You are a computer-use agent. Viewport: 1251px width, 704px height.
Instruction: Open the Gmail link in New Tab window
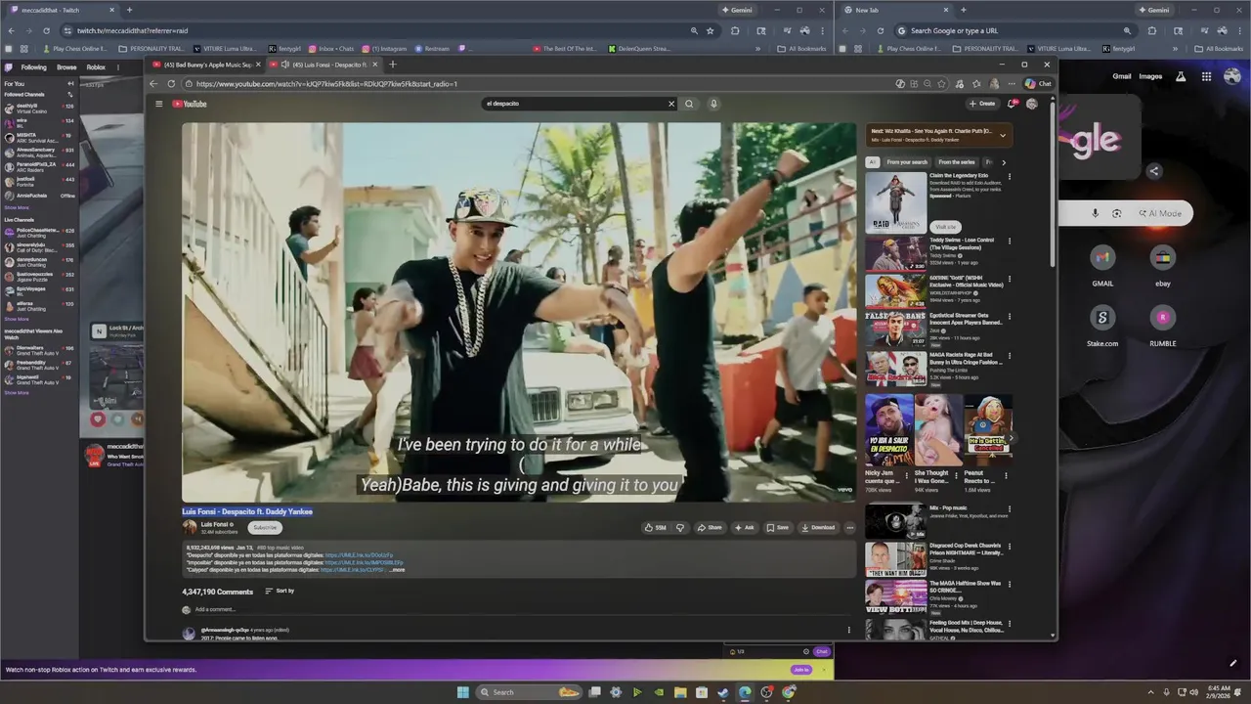tap(1122, 76)
